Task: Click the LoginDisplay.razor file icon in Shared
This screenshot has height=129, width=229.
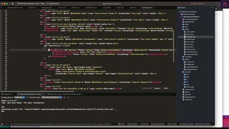Action: (185, 67)
